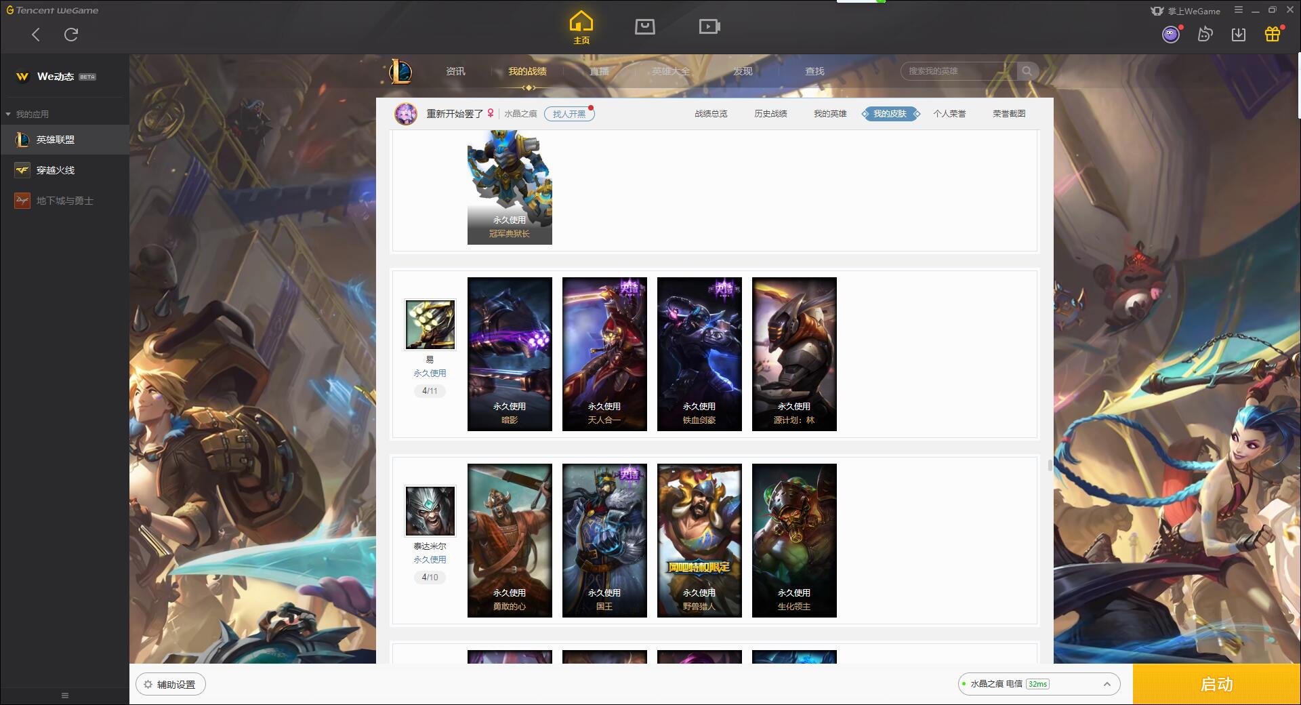Open the 源计划：林 skin card

point(794,354)
